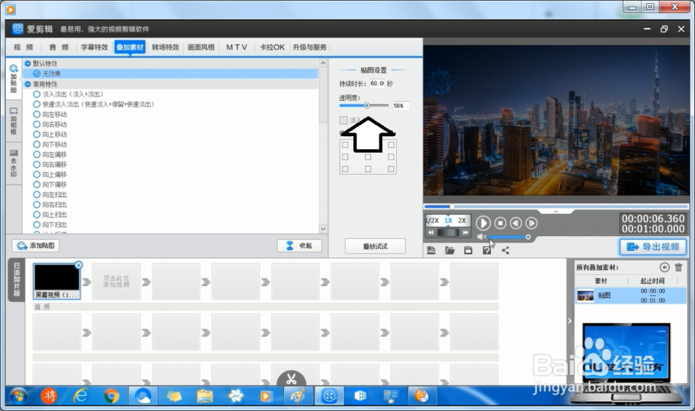Click the 收起 button

point(300,245)
